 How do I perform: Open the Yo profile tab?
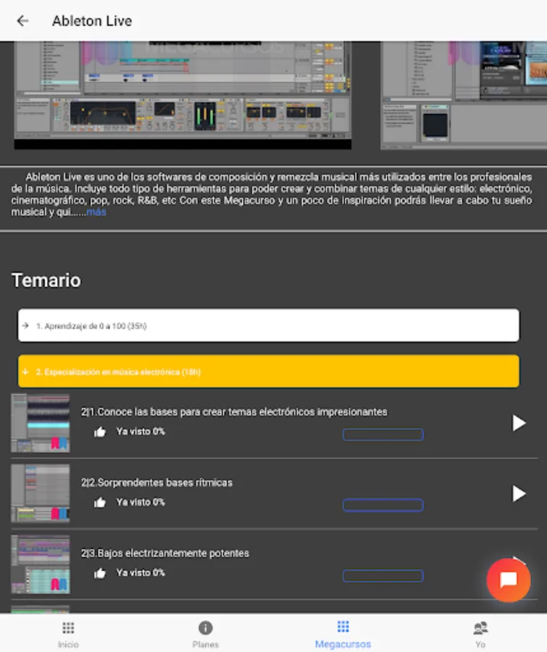click(x=480, y=634)
